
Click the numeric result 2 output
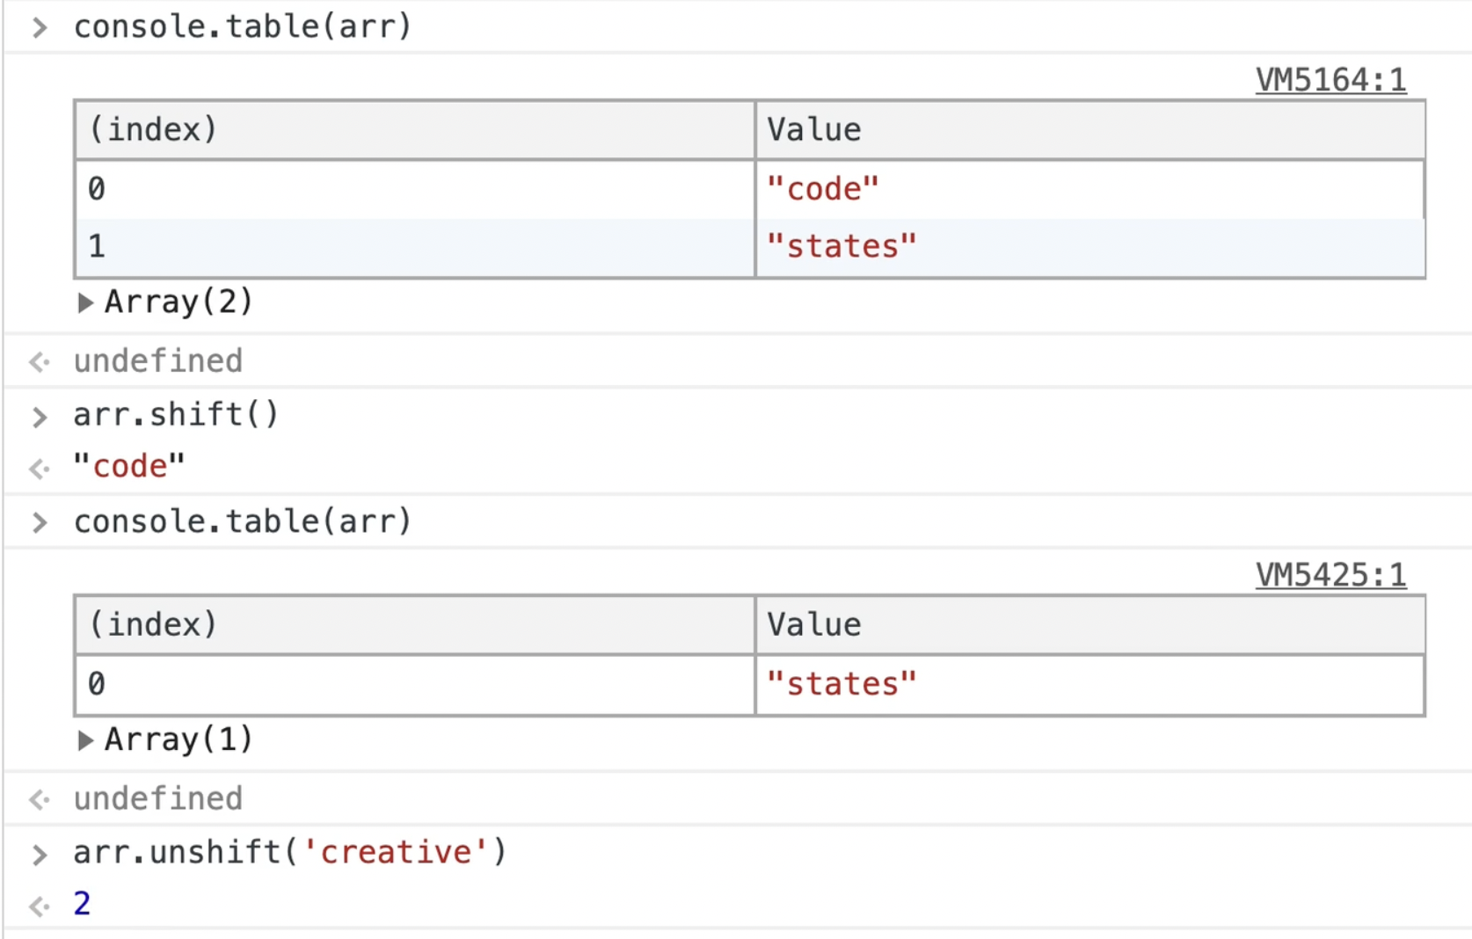click(x=82, y=904)
